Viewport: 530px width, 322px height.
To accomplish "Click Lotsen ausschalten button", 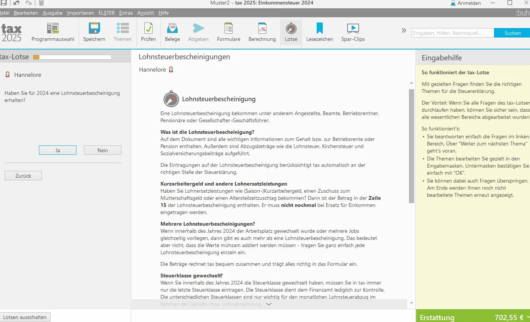I will coord(25,317).
